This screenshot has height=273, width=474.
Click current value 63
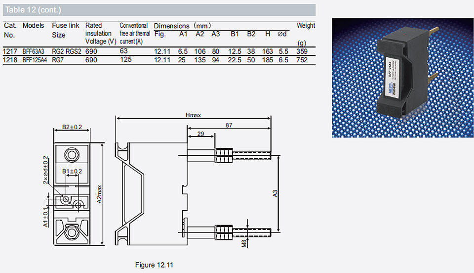[123, 51]
